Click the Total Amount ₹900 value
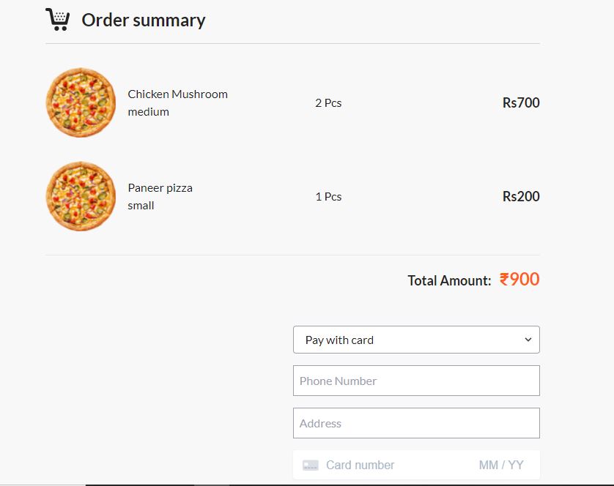 (519, 280)
